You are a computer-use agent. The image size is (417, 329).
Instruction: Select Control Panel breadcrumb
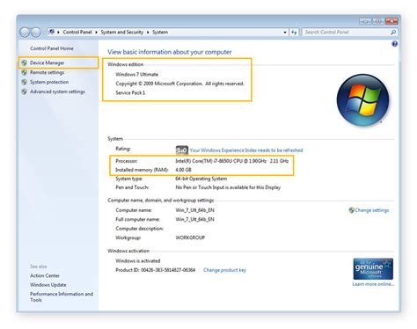click(77, 32)
